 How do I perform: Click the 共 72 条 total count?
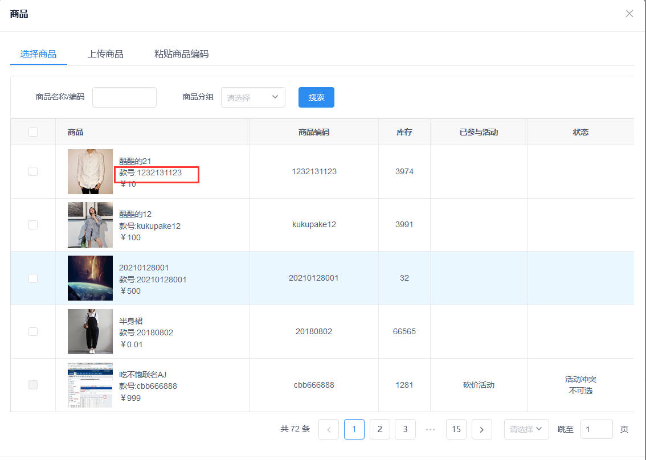click(295, 429)
